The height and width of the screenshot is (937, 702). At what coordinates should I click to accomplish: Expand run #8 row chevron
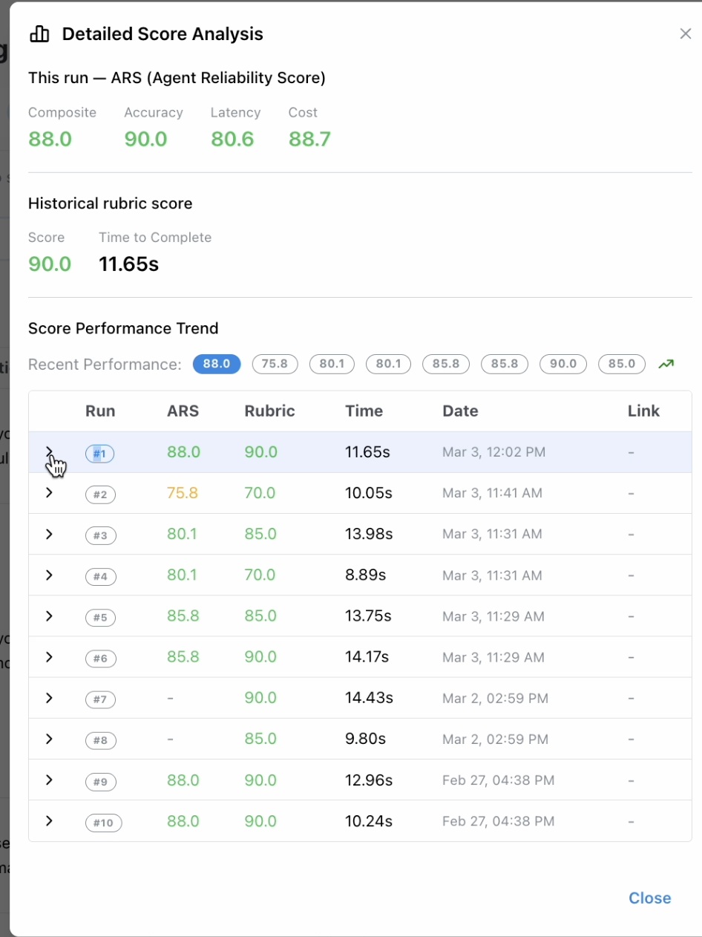(x=49, y=740)
